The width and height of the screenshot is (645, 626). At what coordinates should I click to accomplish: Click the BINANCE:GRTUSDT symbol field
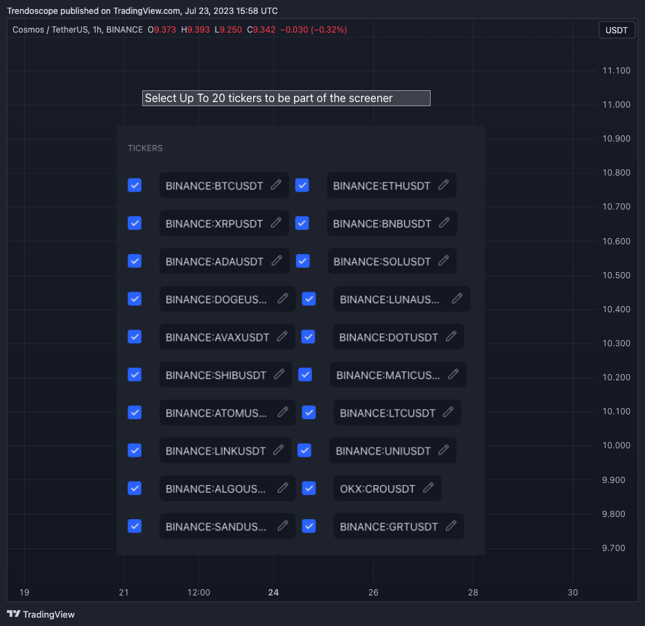click(x=399, y=526)
